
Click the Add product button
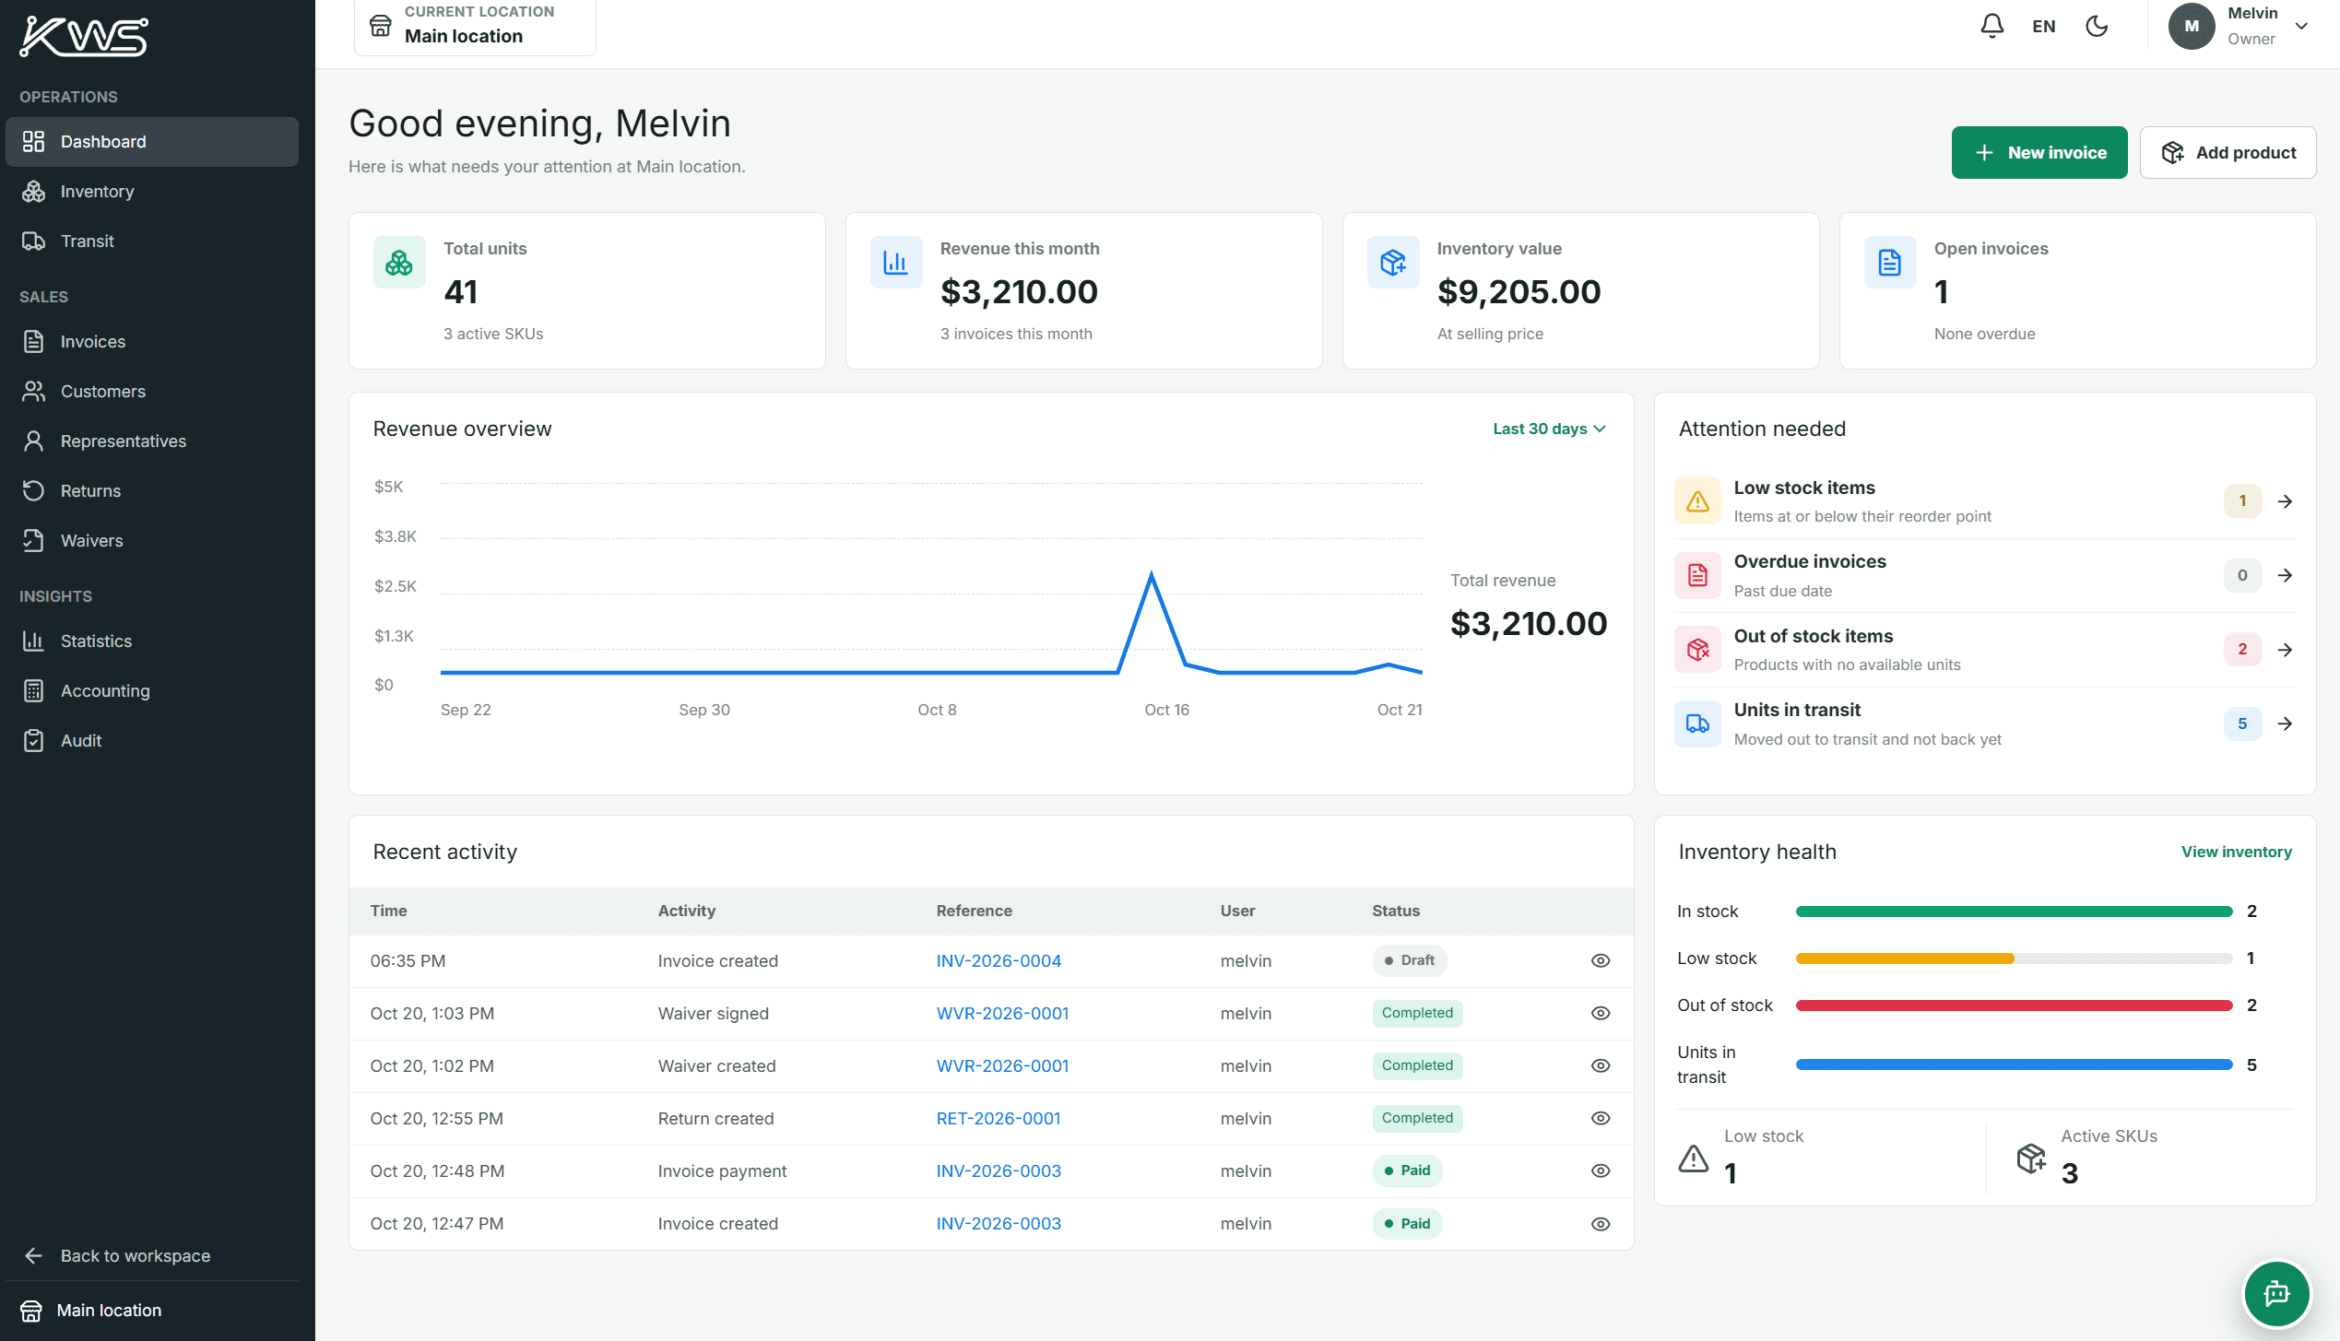[x=2228, y=152]
